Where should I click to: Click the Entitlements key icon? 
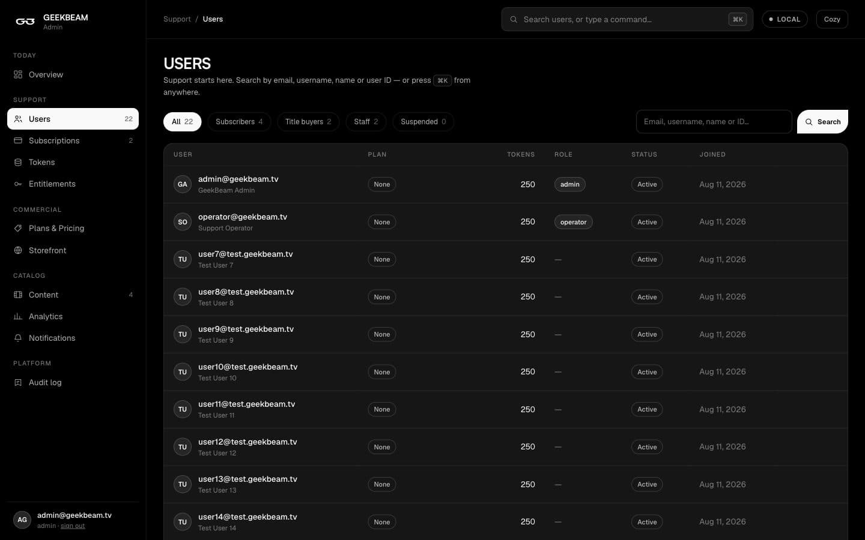(x=18, y=184)
